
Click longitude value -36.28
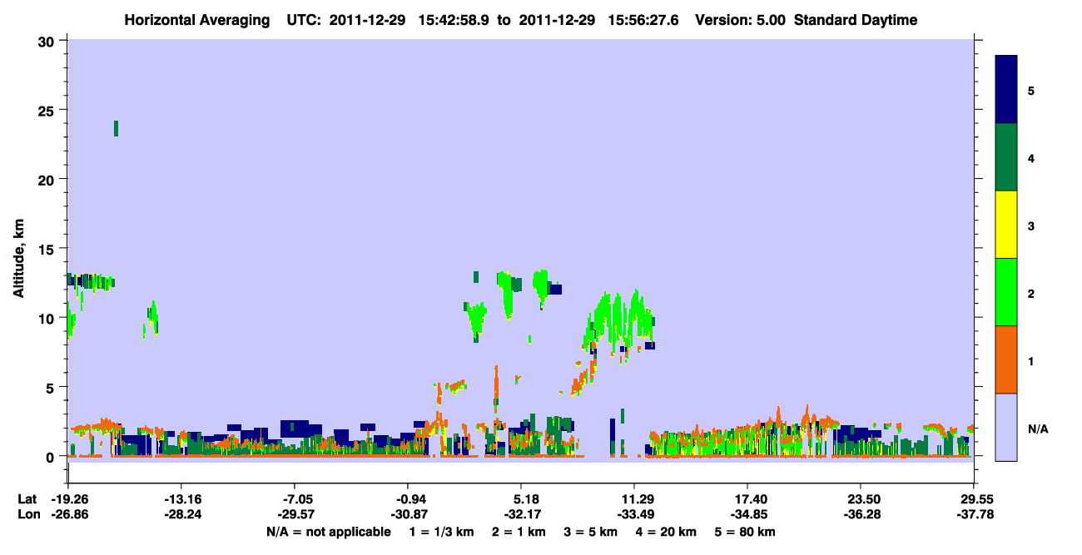[861, 514]
